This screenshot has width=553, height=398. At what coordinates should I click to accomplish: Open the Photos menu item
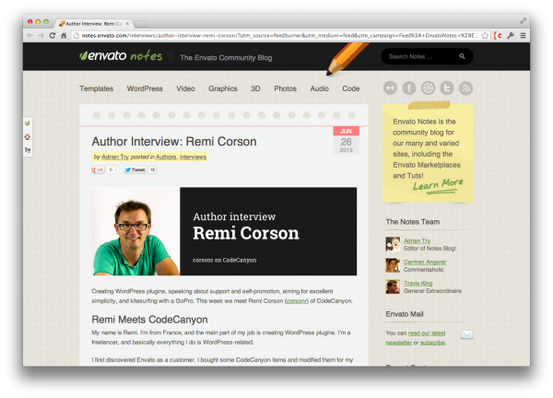tap(286, 88)
